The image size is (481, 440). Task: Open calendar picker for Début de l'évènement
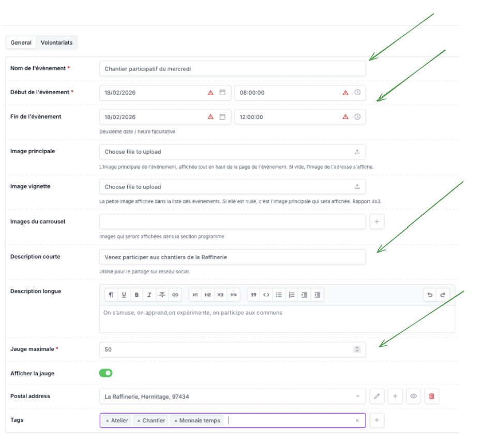pyautogui.click(x=222, y=93)
